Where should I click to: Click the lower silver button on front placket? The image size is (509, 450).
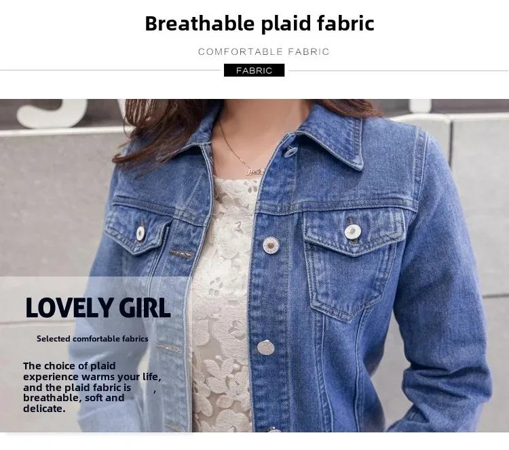point(266,348)
